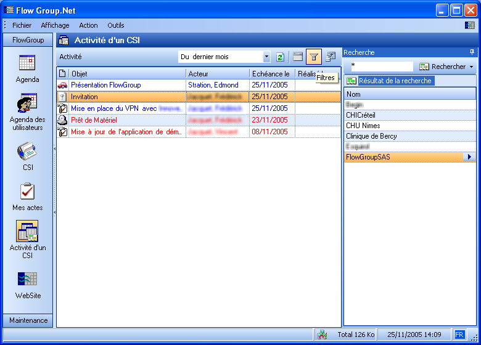Click the Maintenance panel button
Screen dimensions: 481x345
point(28,320)
